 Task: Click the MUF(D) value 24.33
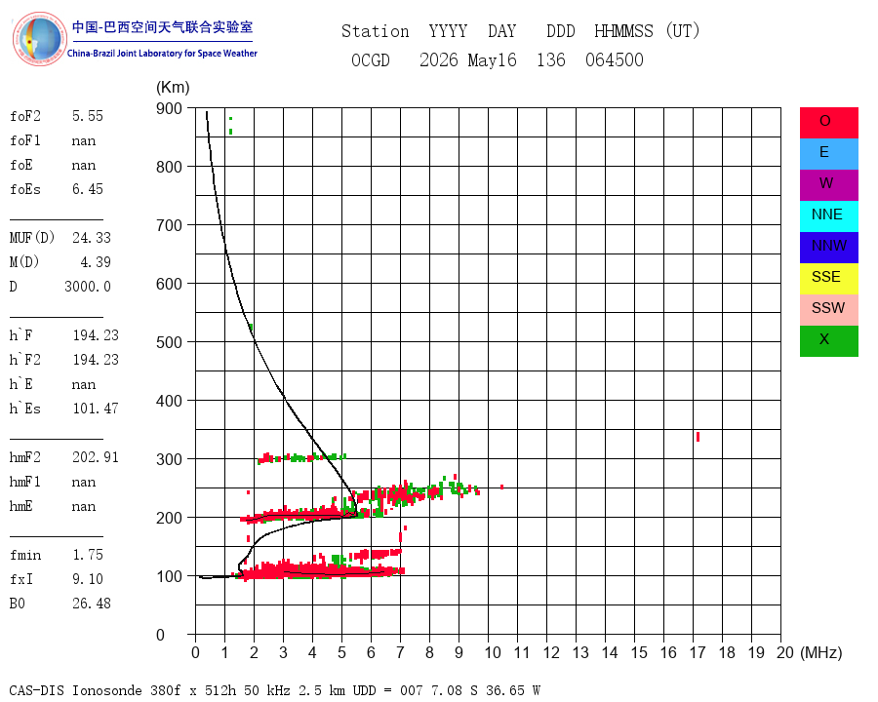(x=92, y=238)
